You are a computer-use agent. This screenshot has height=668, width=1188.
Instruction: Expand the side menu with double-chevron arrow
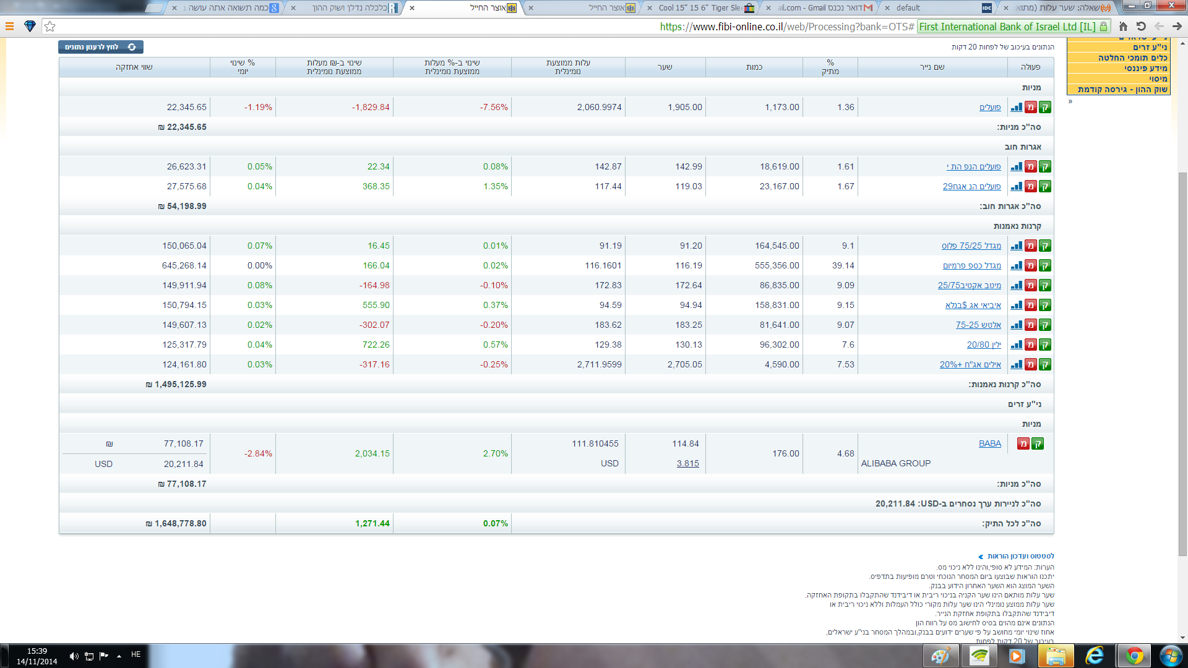[x=1070, y=101]
